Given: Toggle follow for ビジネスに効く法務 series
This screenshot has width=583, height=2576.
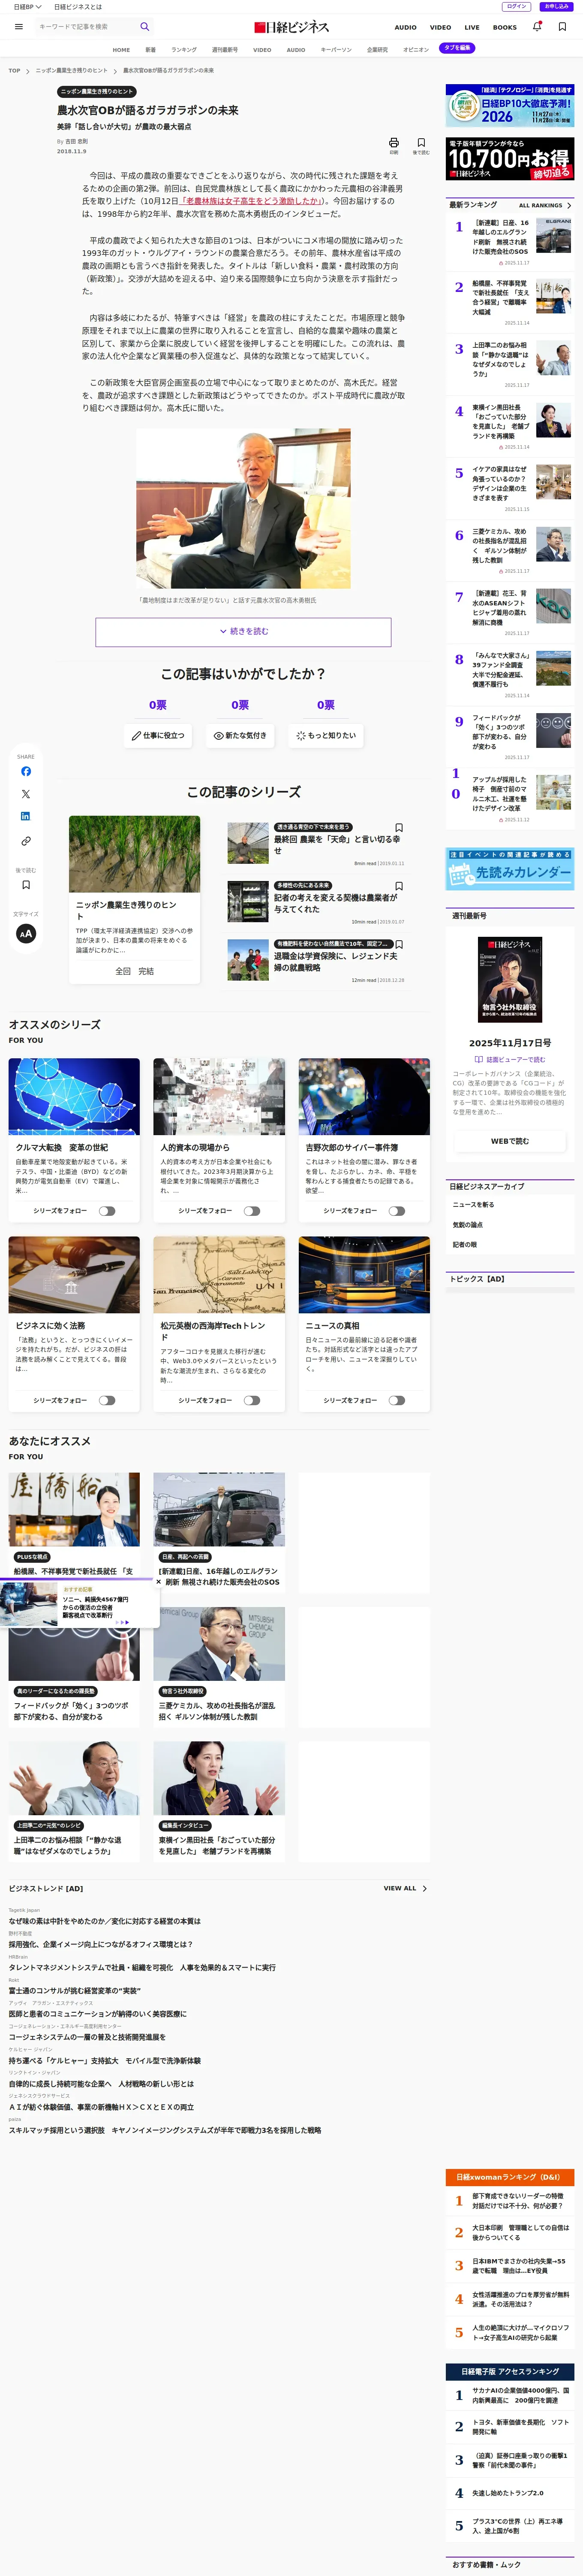Looking at the screenshot, I should click(107, 1400).
